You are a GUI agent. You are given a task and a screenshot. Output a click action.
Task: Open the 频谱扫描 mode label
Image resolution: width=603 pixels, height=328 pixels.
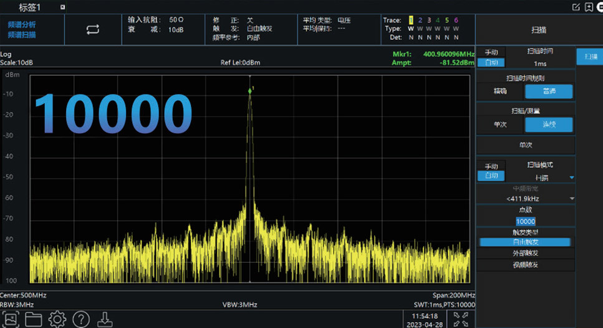[22, 35]
